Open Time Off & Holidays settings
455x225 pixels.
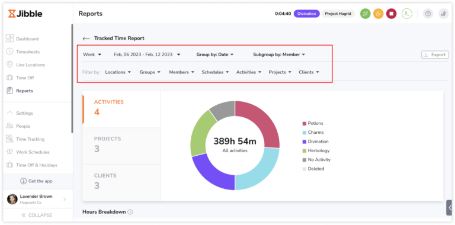(37, 165)
